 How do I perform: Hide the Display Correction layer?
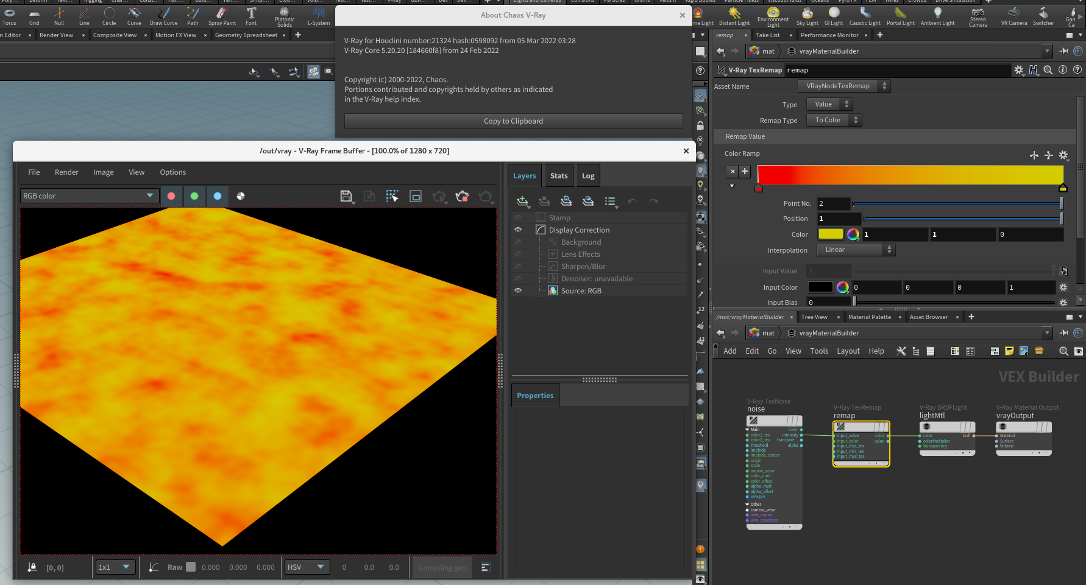[x=518, y=230]
